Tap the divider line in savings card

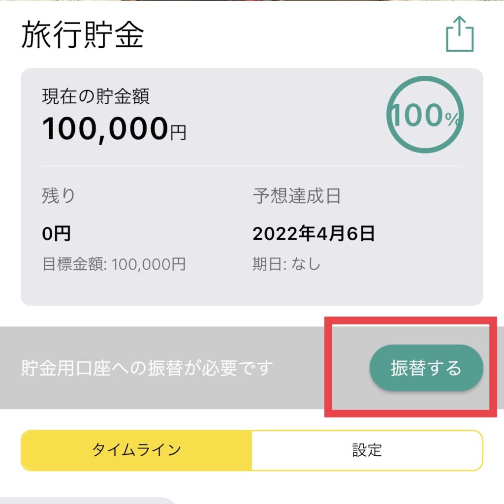click(x=252, y=166)
